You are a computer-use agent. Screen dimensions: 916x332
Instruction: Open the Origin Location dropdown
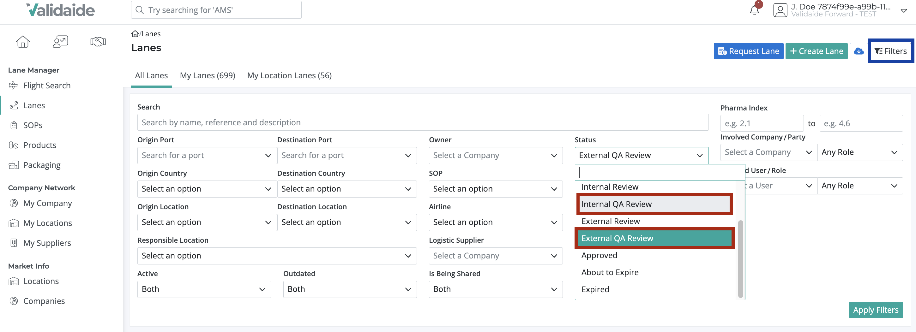point(207,222)
